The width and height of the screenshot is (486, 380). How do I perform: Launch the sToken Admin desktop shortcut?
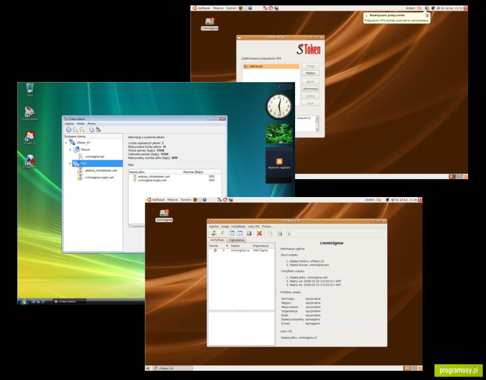click(x=30, y=113)
